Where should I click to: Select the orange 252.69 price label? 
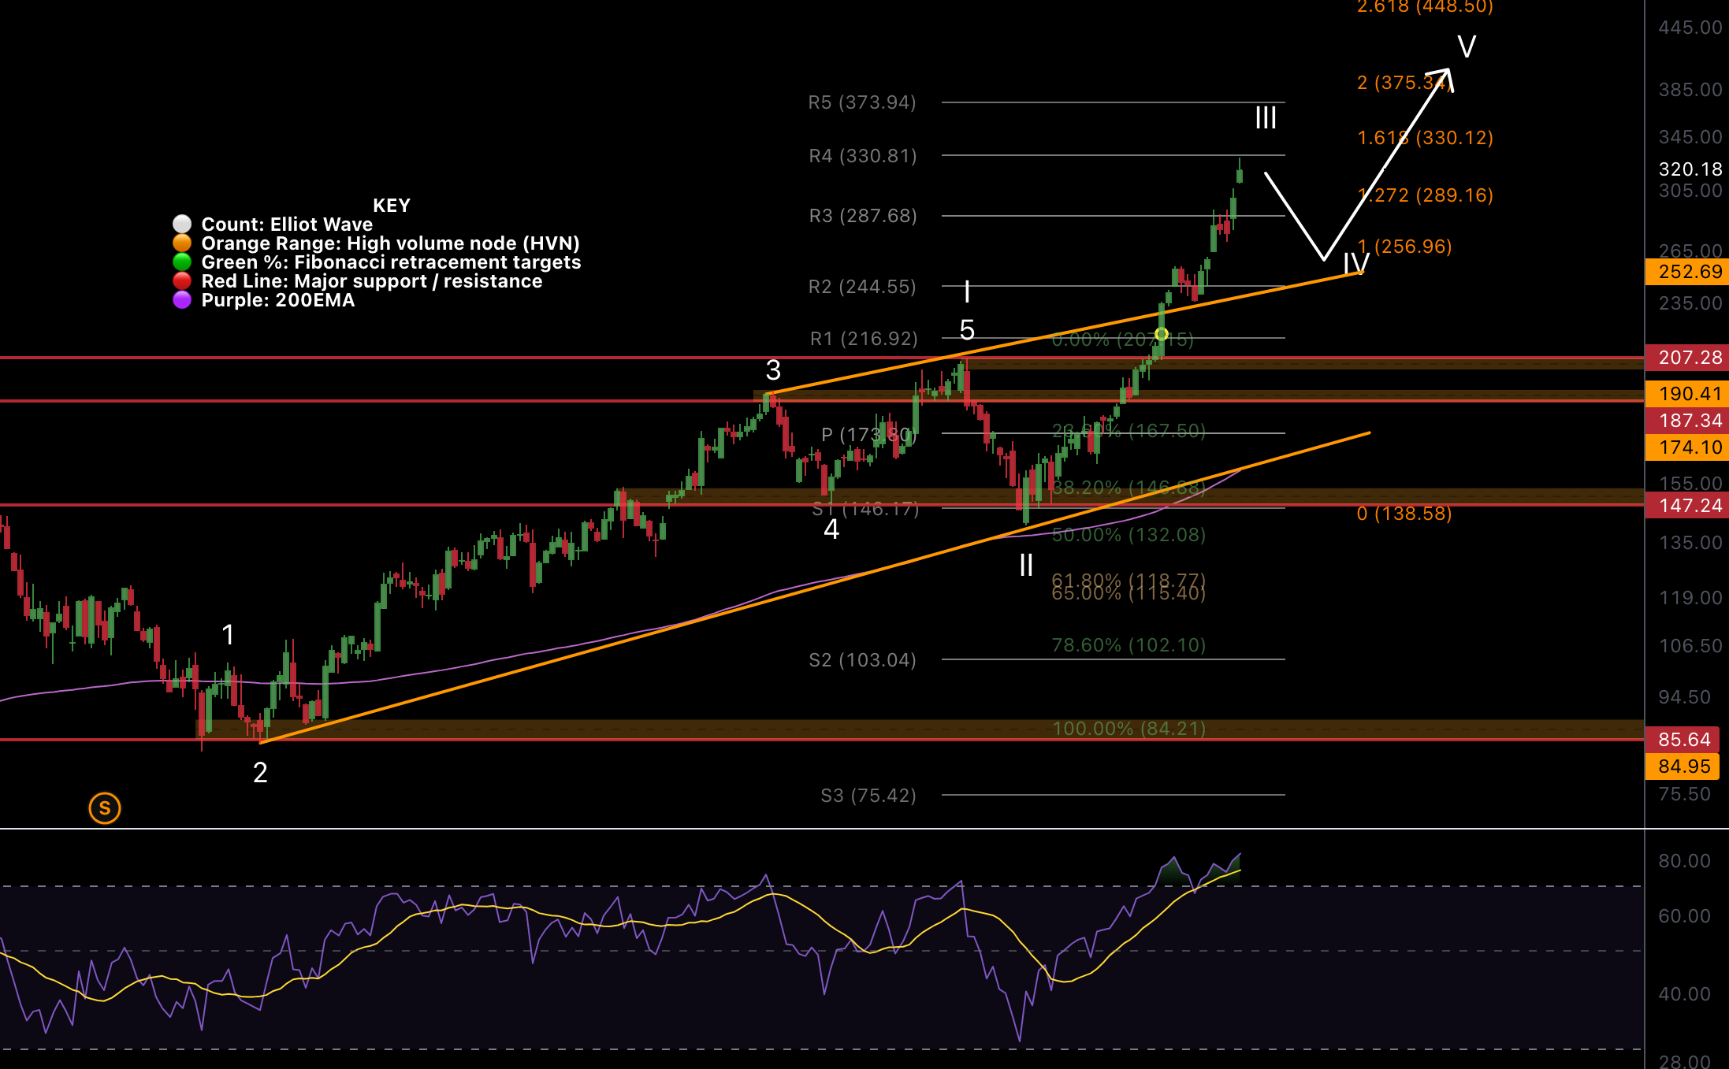pyautogui.click(x=1686, y=272)
